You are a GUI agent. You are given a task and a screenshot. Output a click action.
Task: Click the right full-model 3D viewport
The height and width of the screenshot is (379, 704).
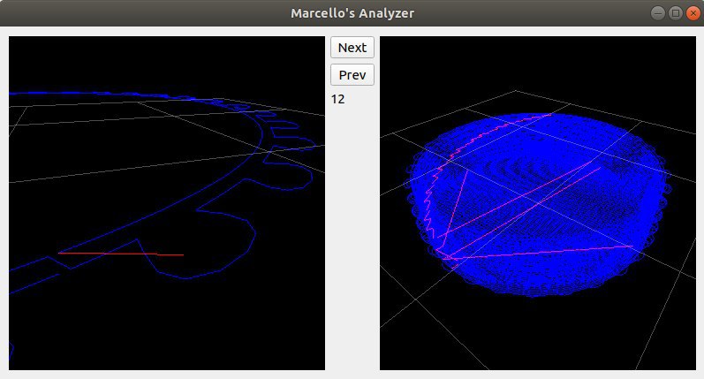(x=537, y=203)
